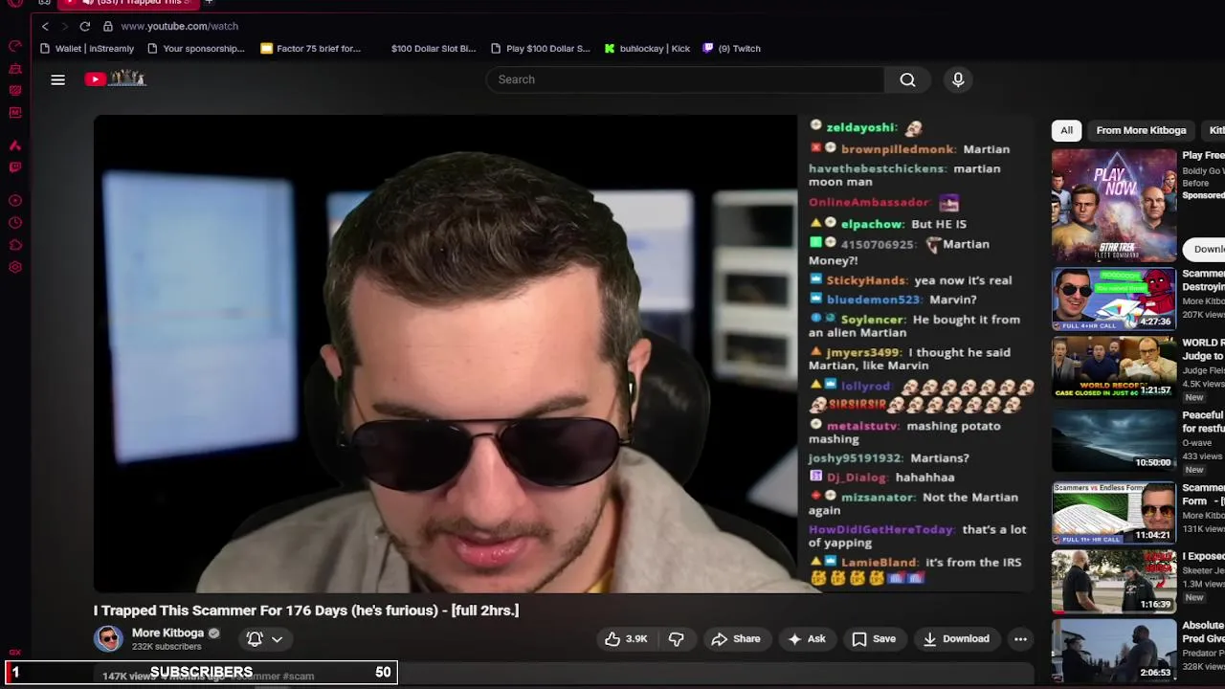Open the Player icon in Opera sidebar

pos(15,201)
